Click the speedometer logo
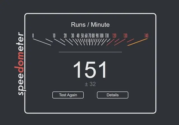Screen dimensions: 179x125 pos(20,64)
